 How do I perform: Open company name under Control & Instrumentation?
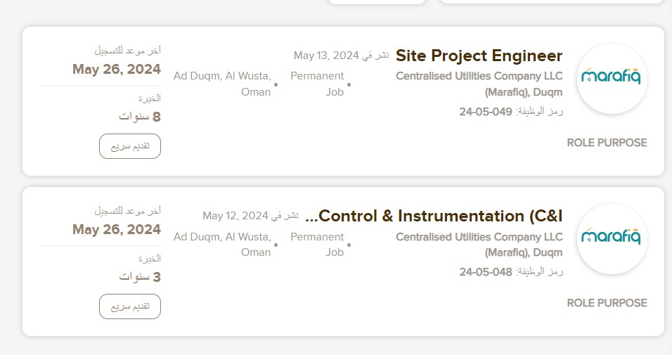tap(479, 245)
